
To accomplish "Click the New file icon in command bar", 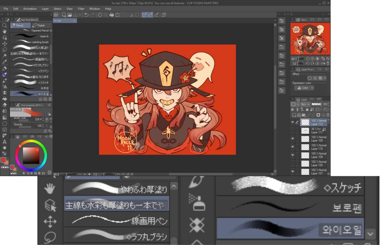I will (64, 15).
